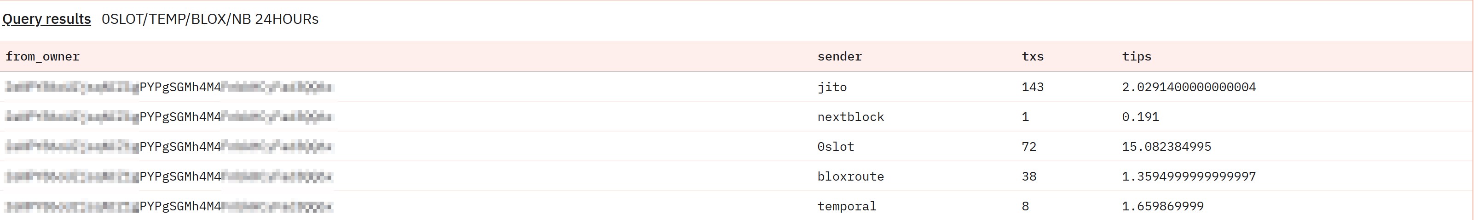The height and width of the screenshot is (220, 1478).
Task: Select the jito sender cell
Action: 832,87
